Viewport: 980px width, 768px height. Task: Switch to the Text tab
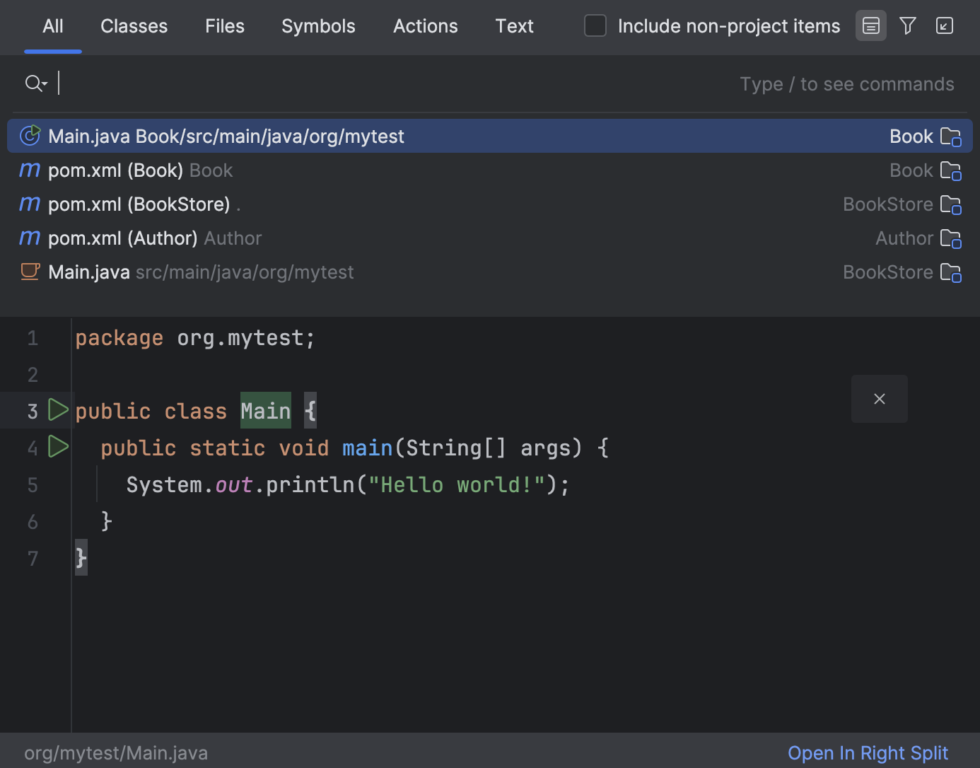click(514, 26)
